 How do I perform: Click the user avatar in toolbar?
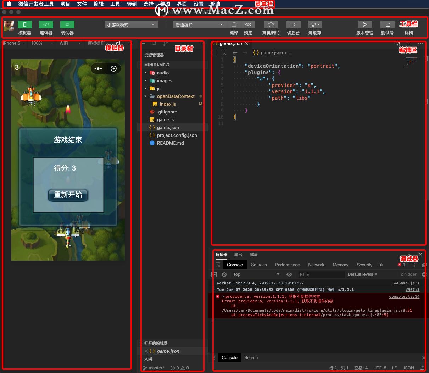[9, 26]
